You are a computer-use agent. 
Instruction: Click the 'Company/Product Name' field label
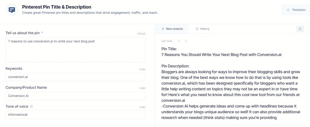pyautogui.click(x=26, y=87)
